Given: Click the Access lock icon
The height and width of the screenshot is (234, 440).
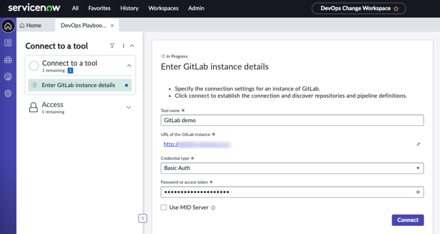Looking at the screenshot, I should 33,107.
